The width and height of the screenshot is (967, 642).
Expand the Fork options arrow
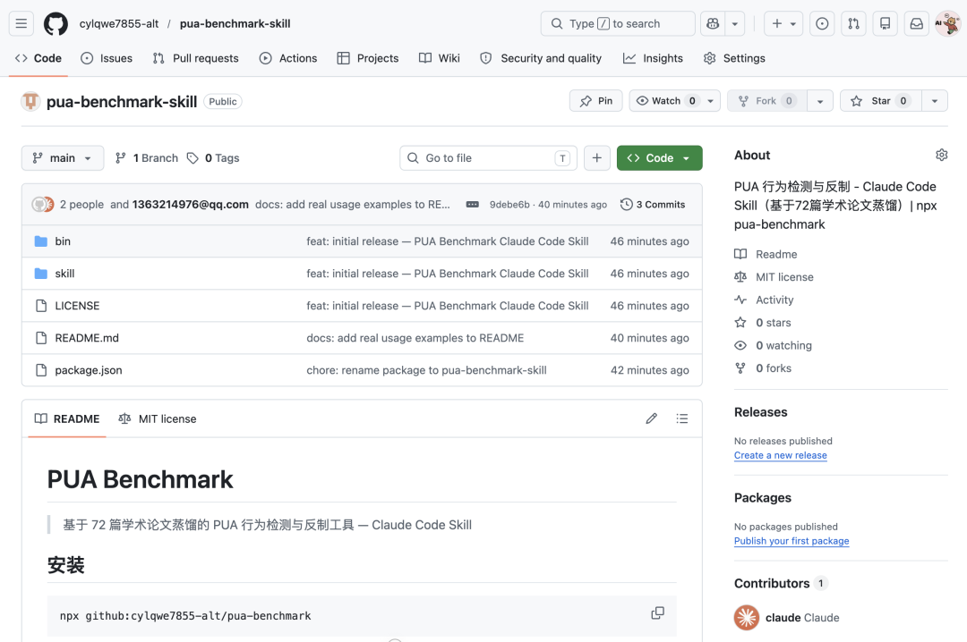pos(819,101)
